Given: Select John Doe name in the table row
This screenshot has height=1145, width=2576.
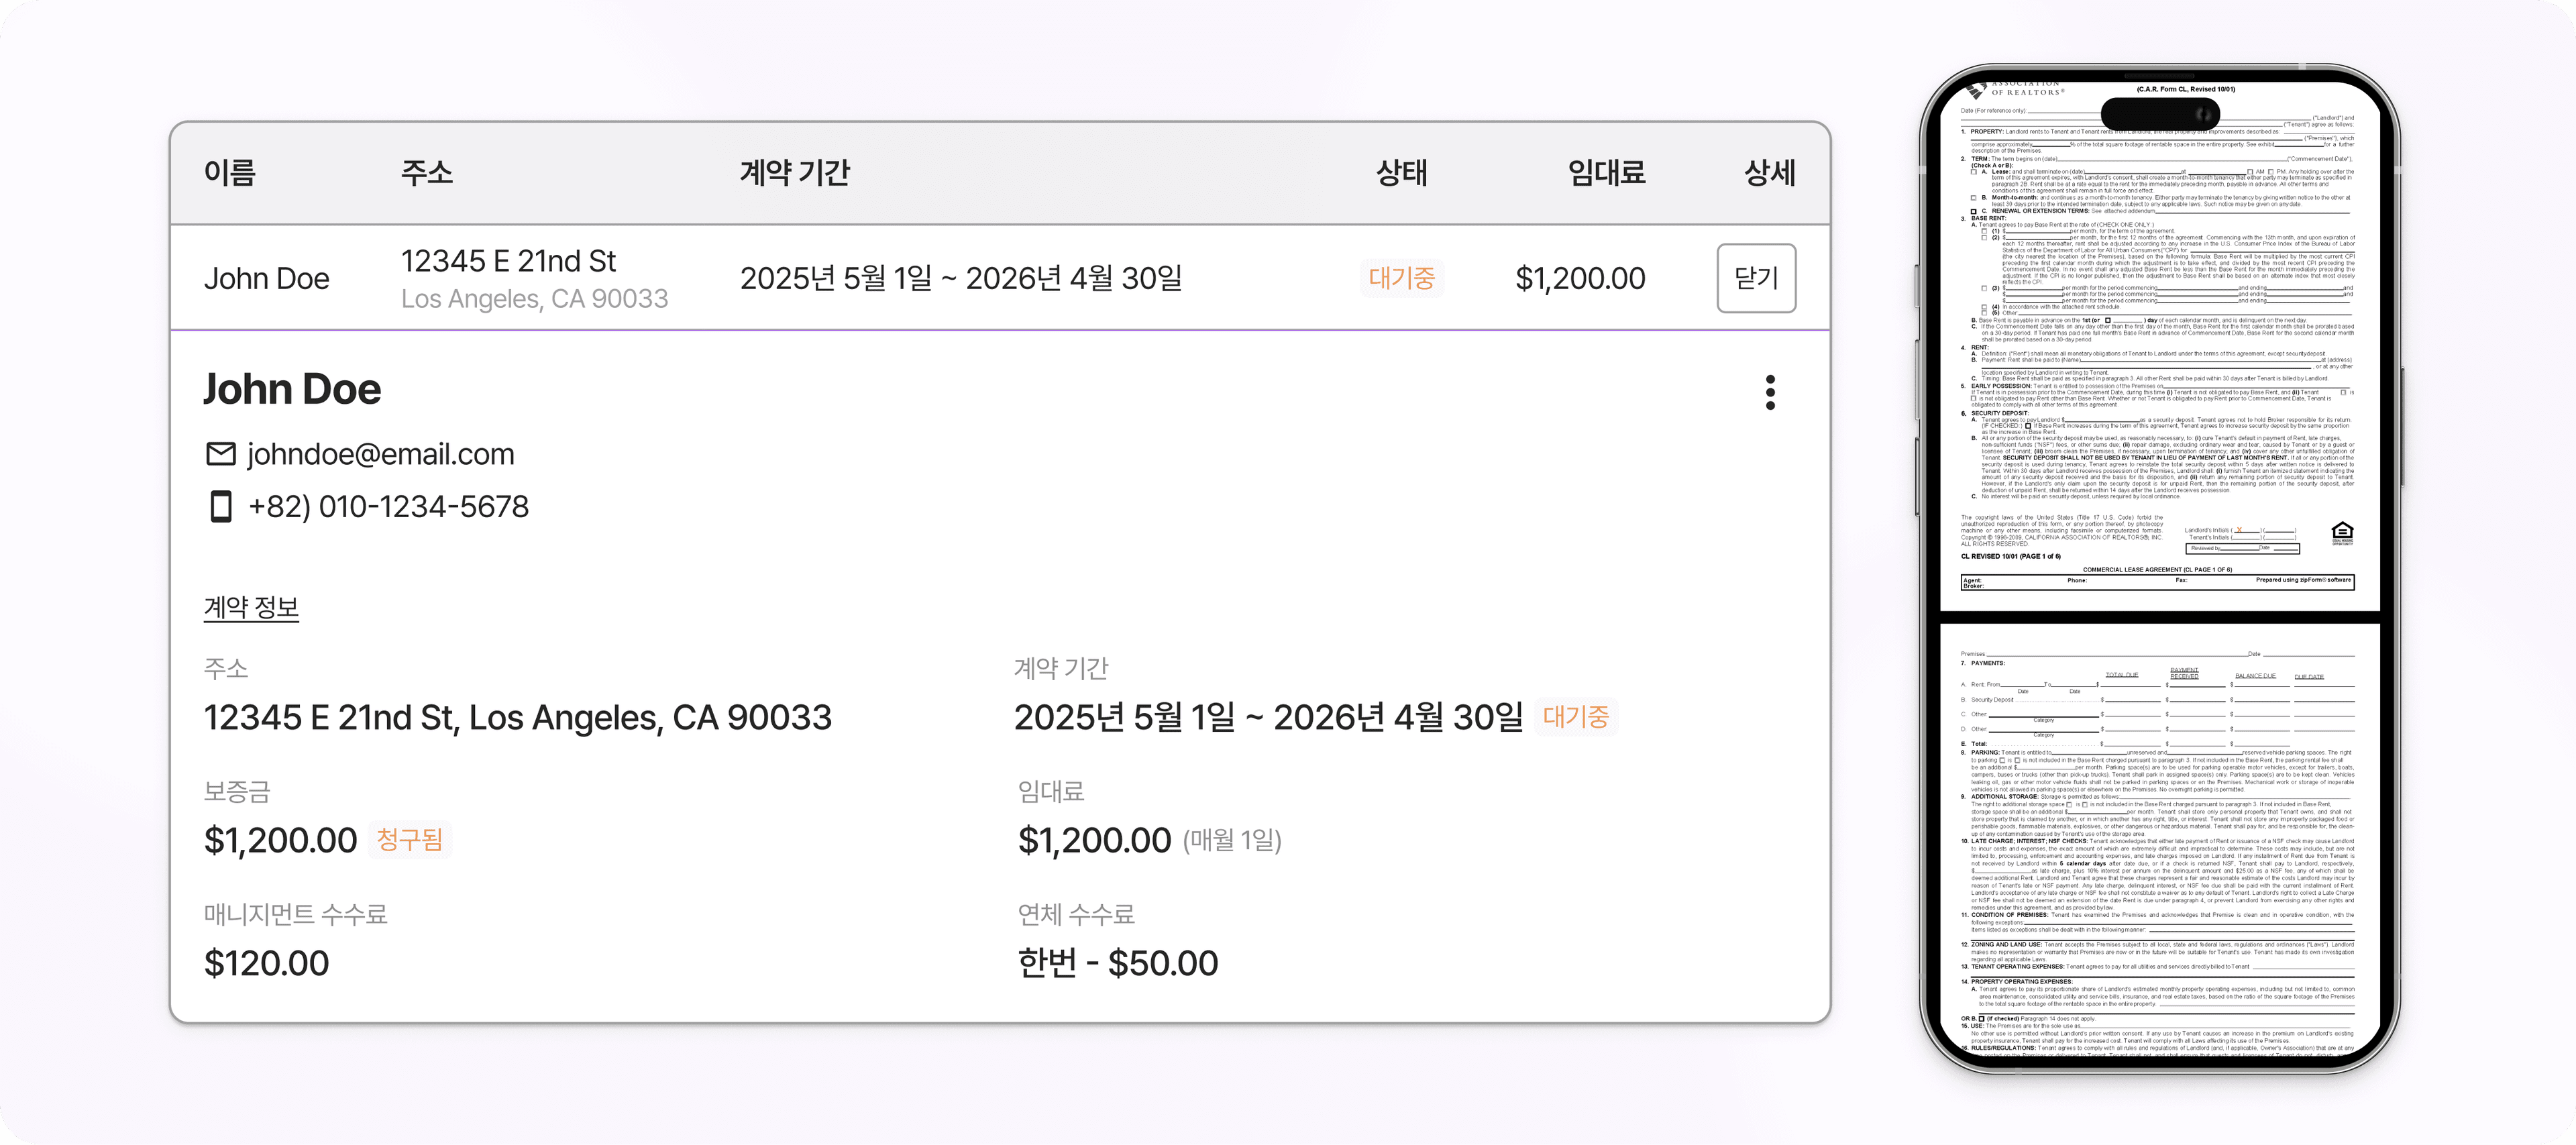Looking at the screenshot, I should (266, 278).
